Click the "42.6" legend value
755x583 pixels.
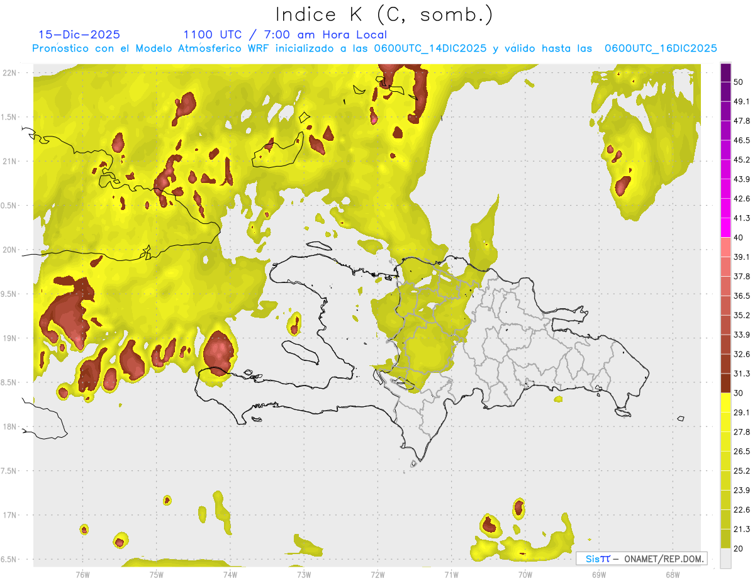pyautogui.click(x=742, y=199)
